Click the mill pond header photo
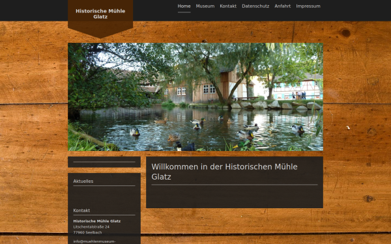The image size is (391, 244). 195,97
